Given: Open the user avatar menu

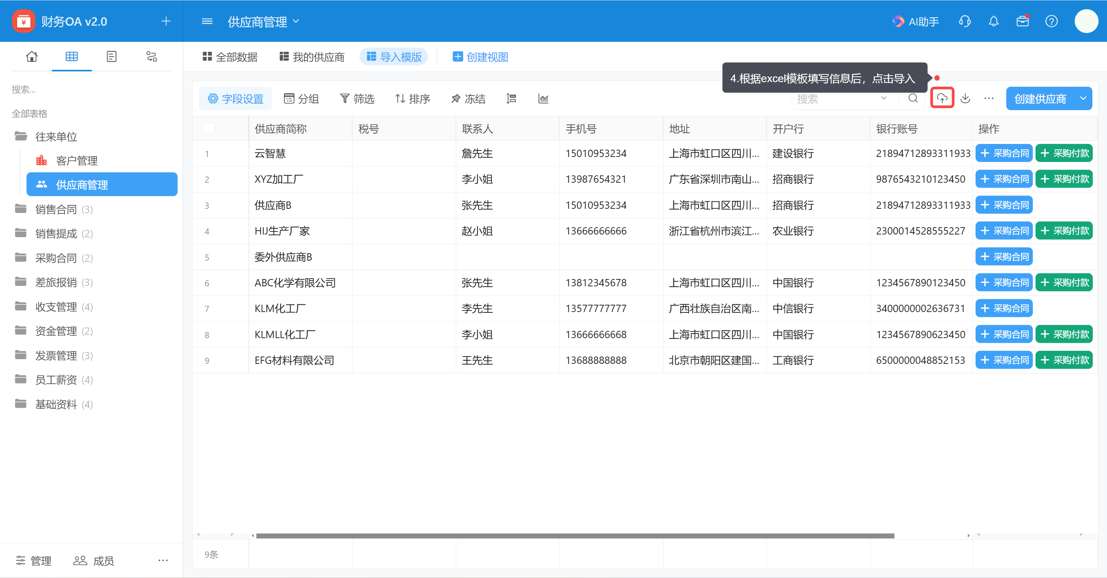Looking at the screenshot, I should coord(1086,21).
